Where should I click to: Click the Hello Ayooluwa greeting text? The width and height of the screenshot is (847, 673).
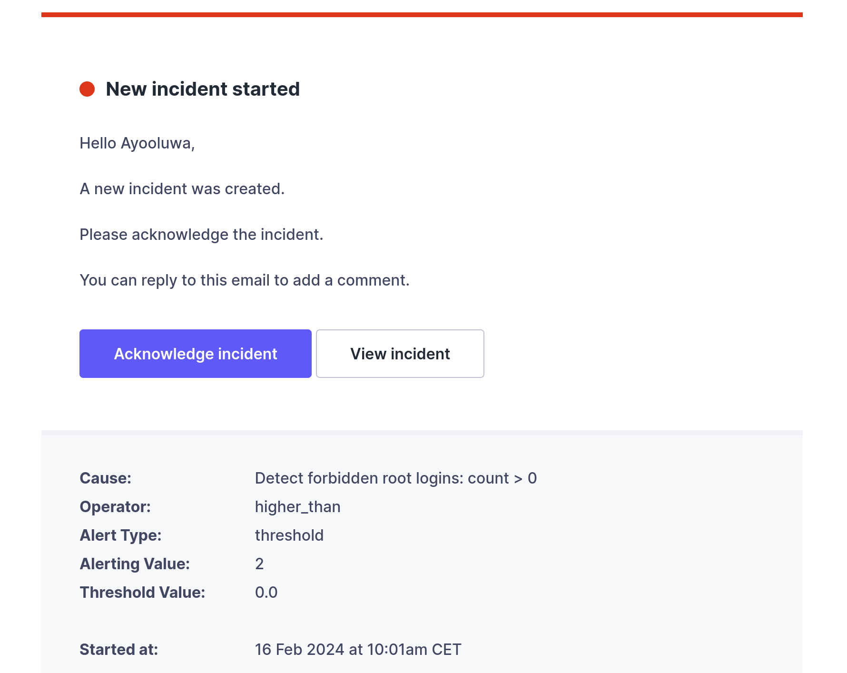click(x=137, y=143)
